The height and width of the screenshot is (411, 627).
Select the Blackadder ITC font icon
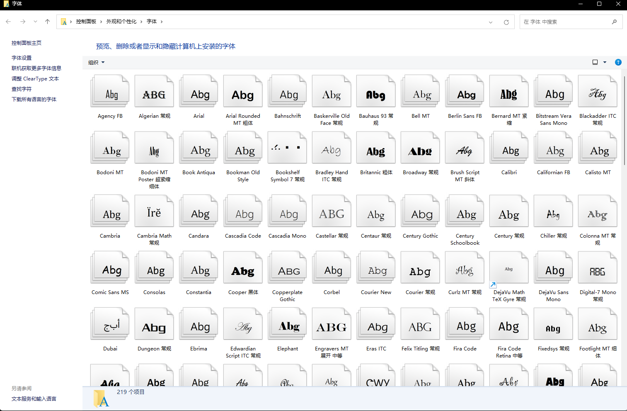598,91
